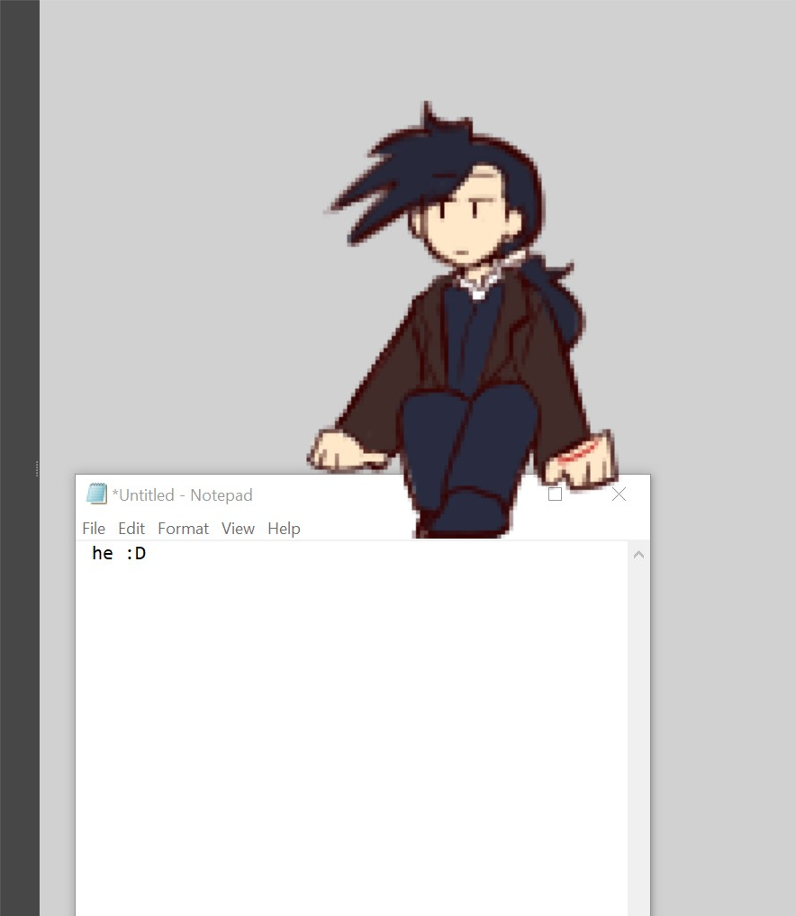Maximize the Notepad window

click(555, 494)
